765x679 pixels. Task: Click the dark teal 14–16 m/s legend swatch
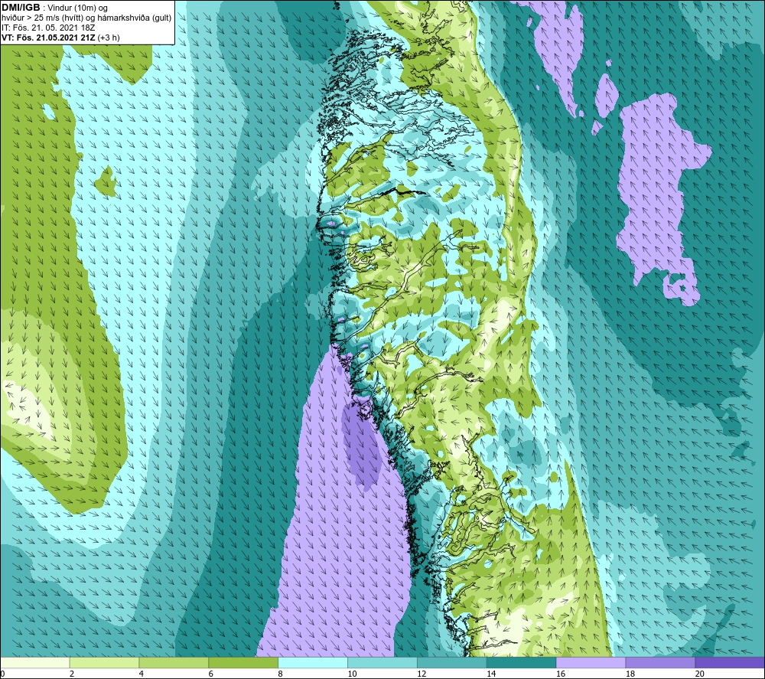click(521, 662)
